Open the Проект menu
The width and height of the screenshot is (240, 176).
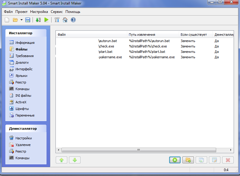tap(21, 12)
